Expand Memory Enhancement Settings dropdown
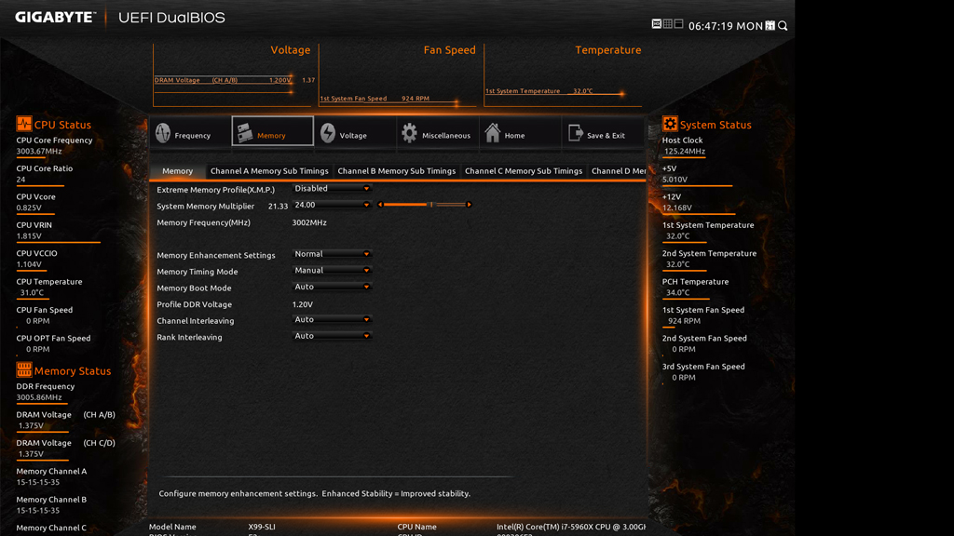Image resolution: width=954 pixels, height=536 pixels. point(332,254)
